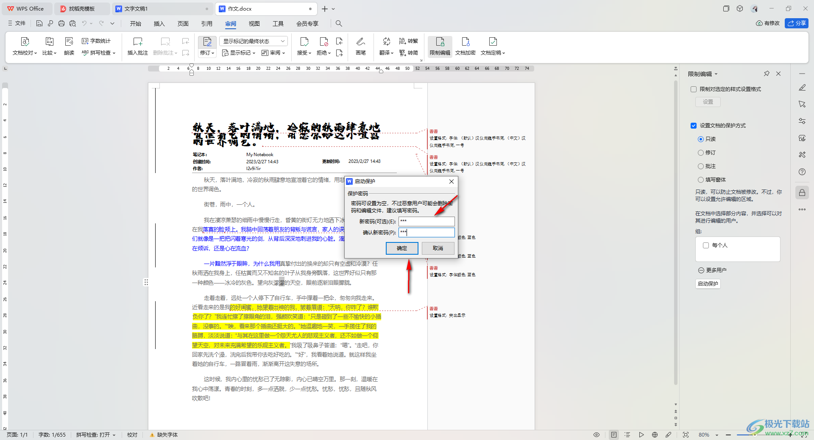Uncheck 设置文档的保护方式 checkbox
The width and height of the screenshot is (814, 440).
[x=694, y=126]
